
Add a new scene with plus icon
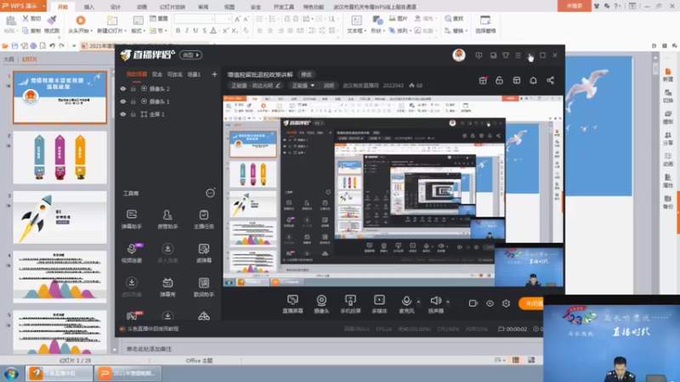click(x=214, y=75)
